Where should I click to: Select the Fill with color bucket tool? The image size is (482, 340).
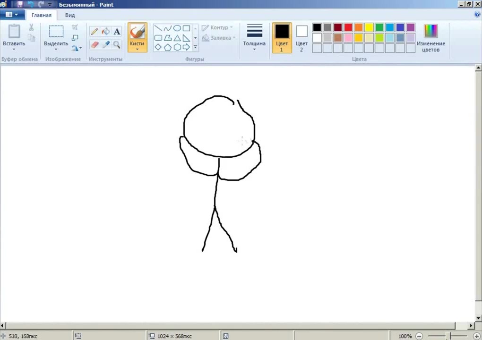[106, 32]
